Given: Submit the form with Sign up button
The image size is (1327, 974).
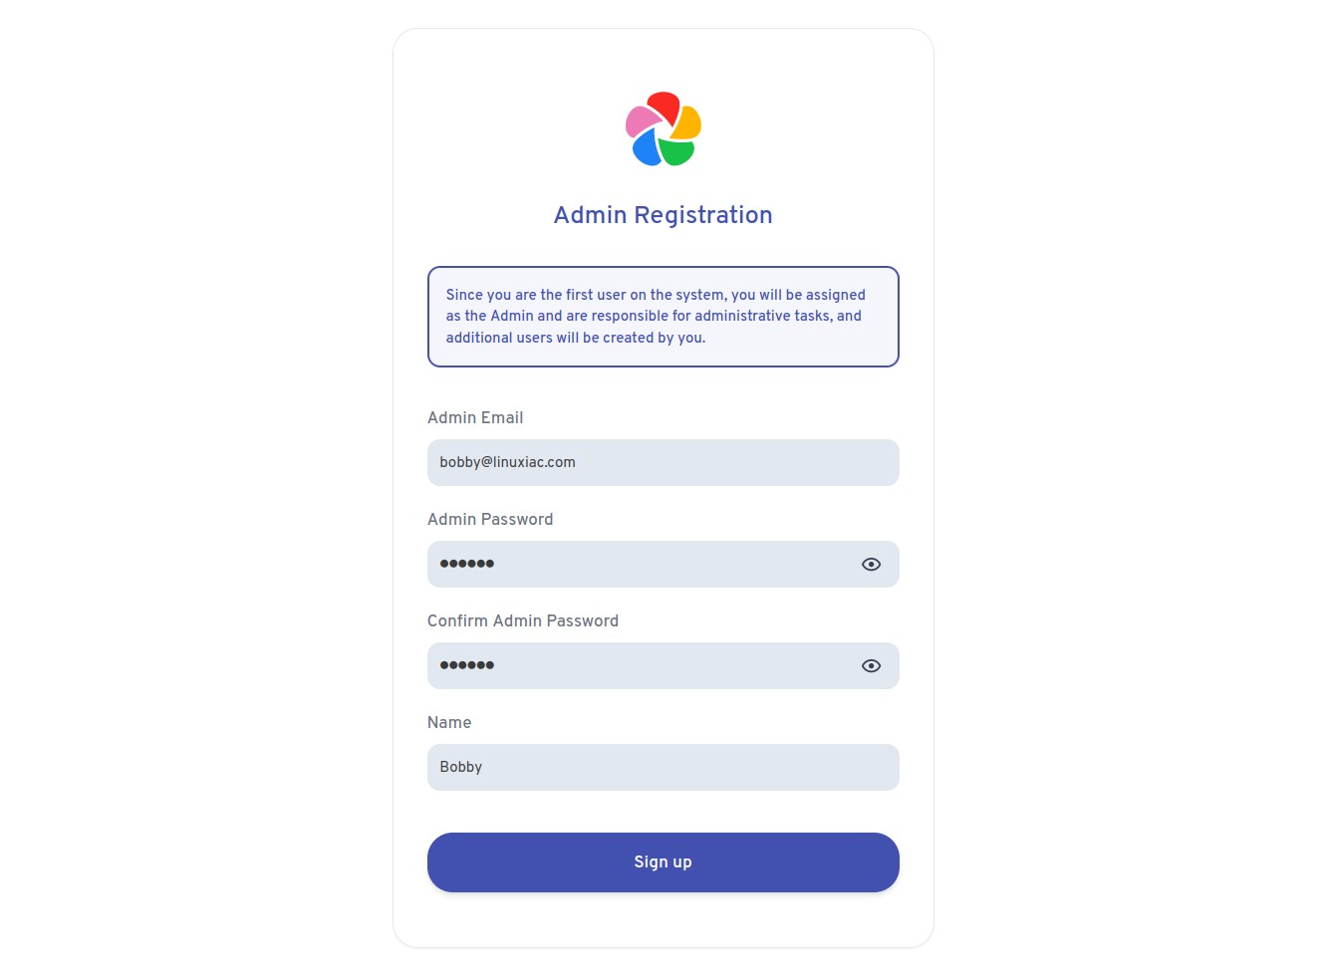Looking at the screenshot, I should tap(663, 862).
